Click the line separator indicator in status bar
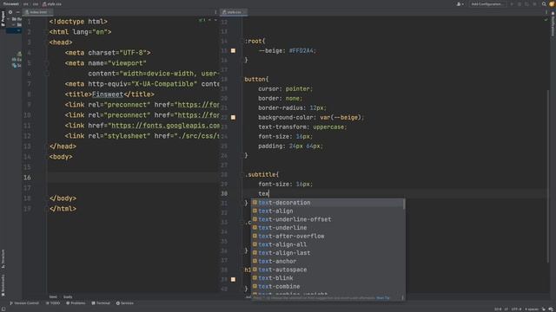 506,309
